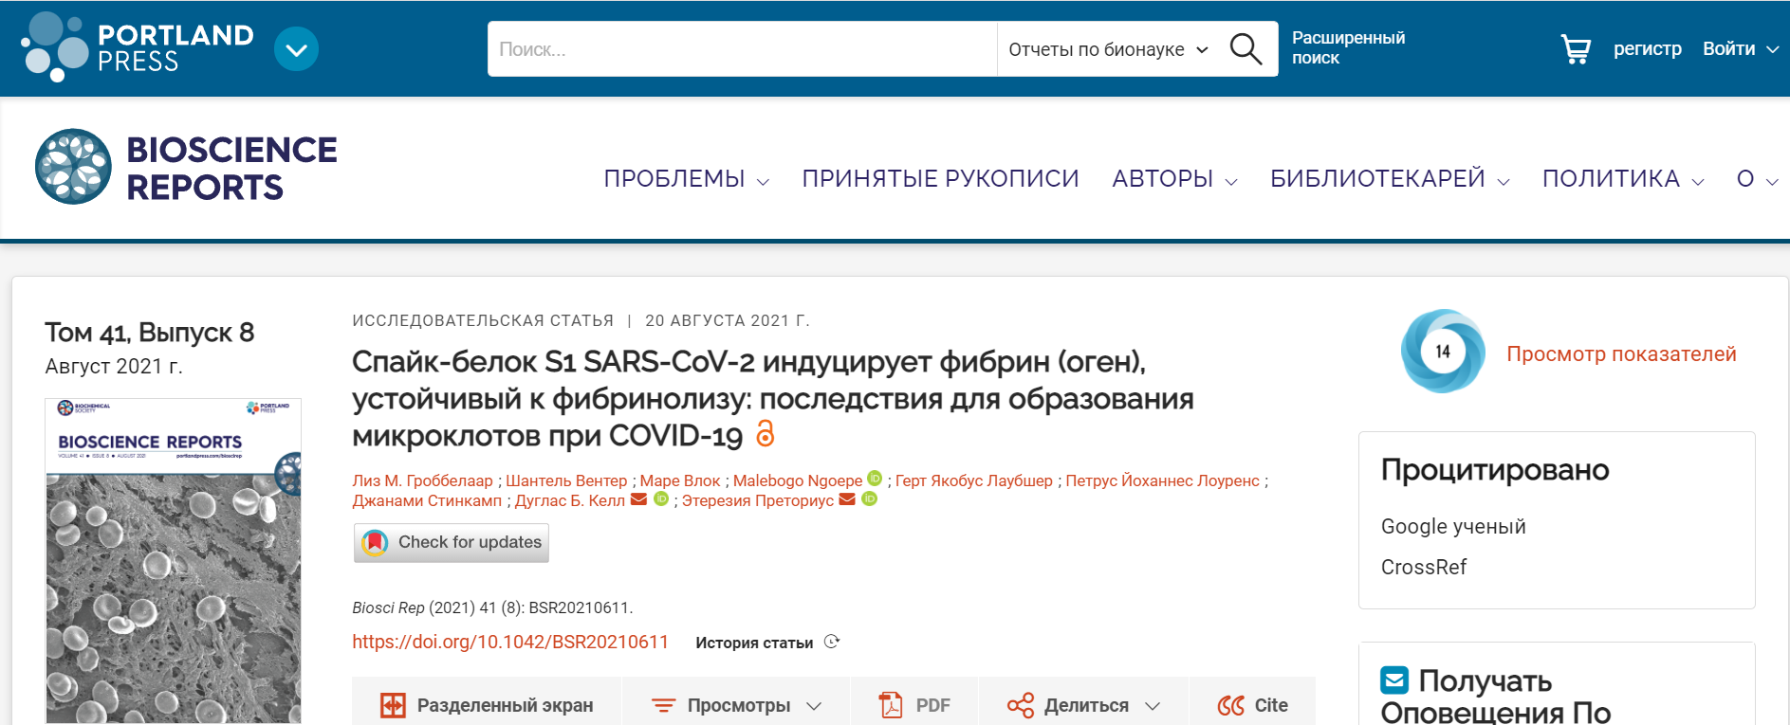Expand the Portland Press round chevron menu
This screenshot has width=1790, height=725.
coord(296,49)
